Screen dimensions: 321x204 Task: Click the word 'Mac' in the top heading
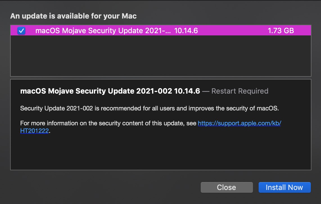[x=129, y=16]
